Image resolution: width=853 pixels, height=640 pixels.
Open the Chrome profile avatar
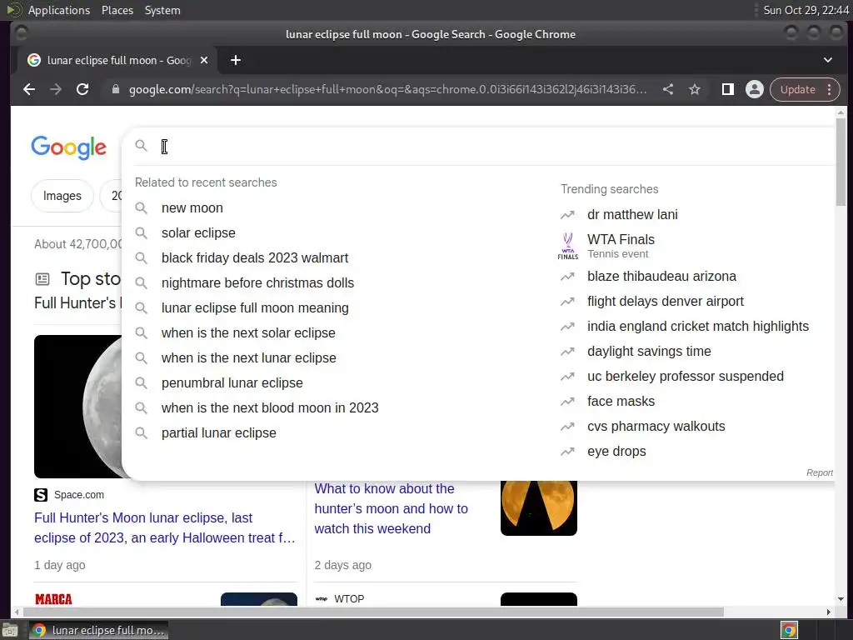click(755, 89)
